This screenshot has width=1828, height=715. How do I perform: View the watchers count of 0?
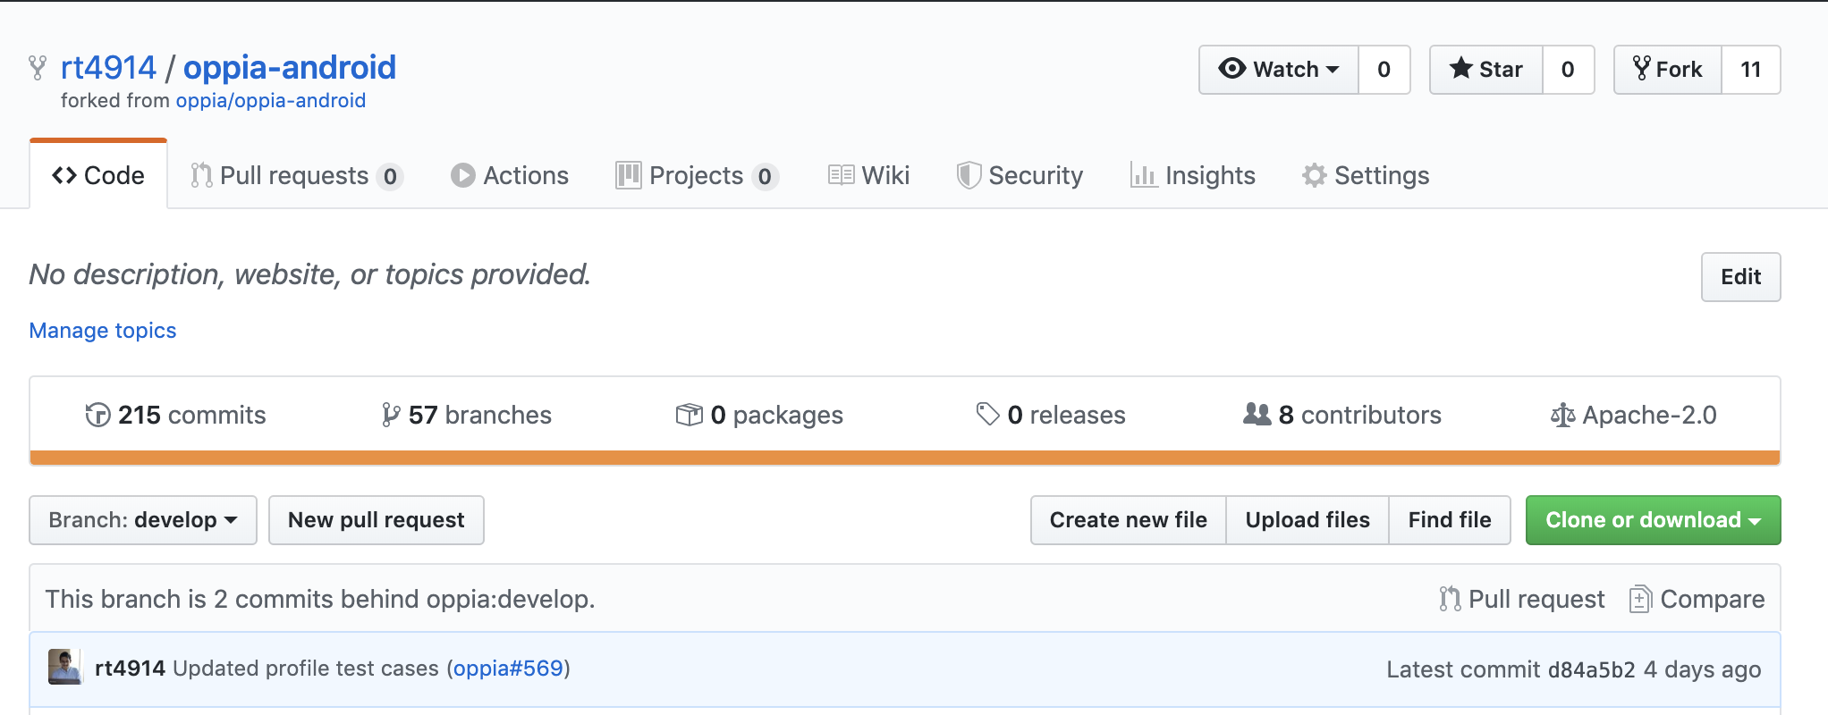point(1384,70)
